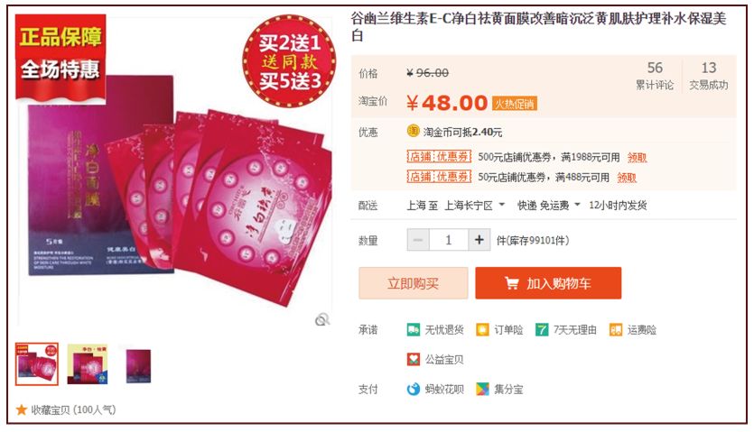
Task: Increase quantity with the plus button
Action: pos(479,240)
